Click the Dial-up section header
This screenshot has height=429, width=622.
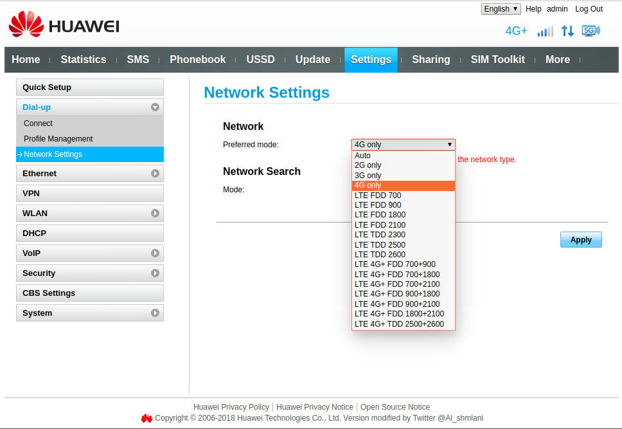[90, 107]
